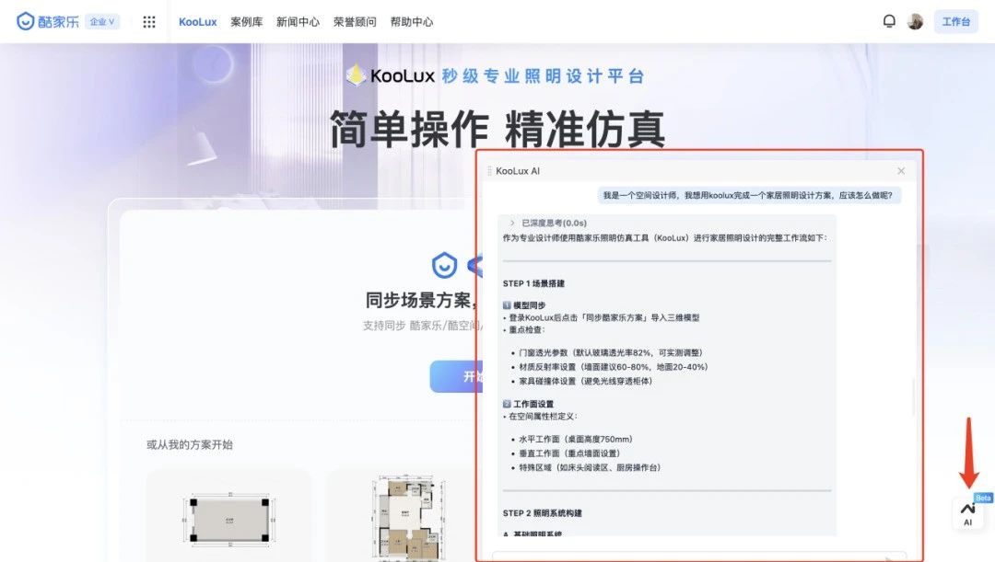
Task: Click the 'STEP 1 场景搭建' heading
Action: tap(533, 283)
